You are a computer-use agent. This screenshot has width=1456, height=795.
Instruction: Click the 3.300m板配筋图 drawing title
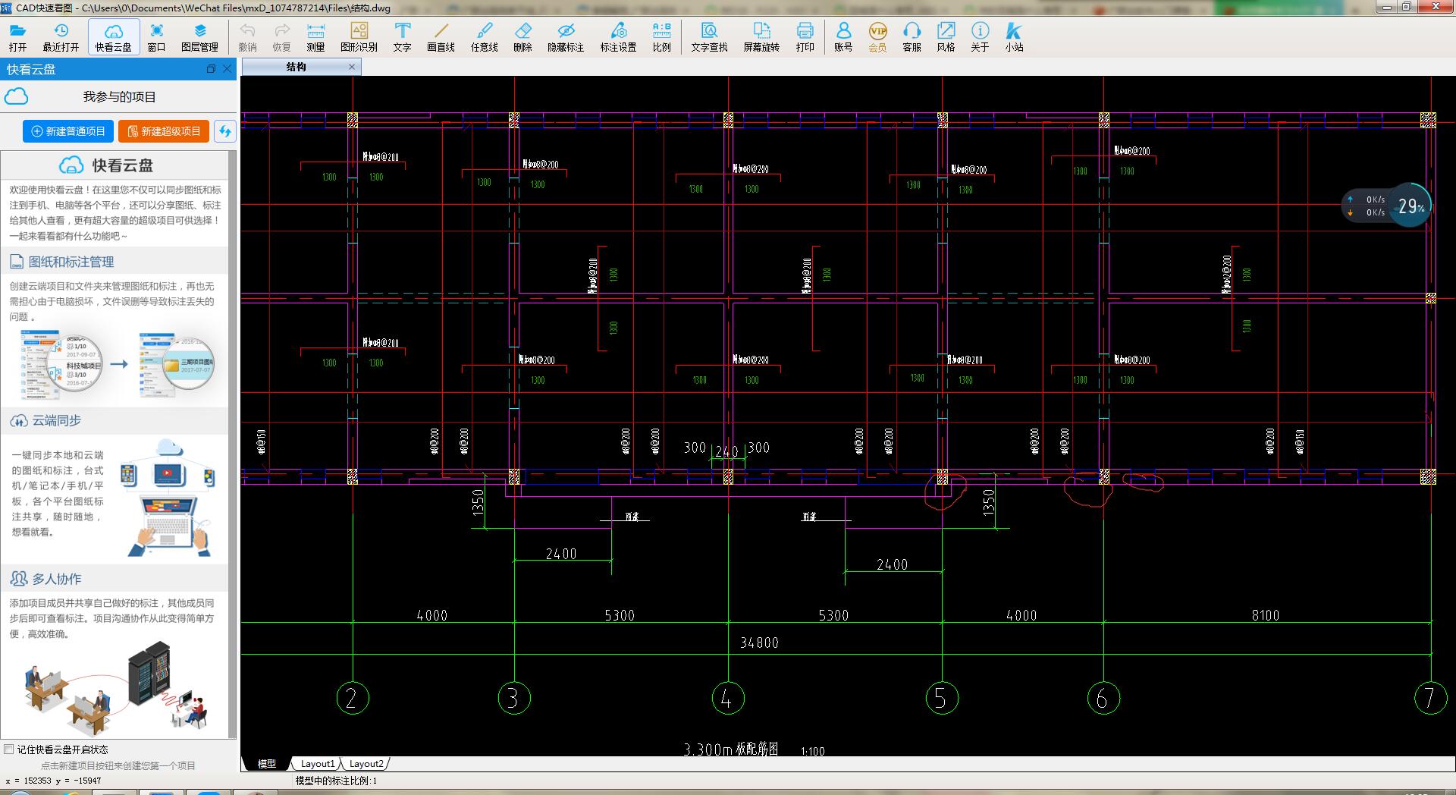731,749
